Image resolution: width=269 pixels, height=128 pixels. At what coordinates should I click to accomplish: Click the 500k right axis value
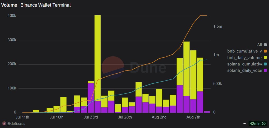pos(218,84)
